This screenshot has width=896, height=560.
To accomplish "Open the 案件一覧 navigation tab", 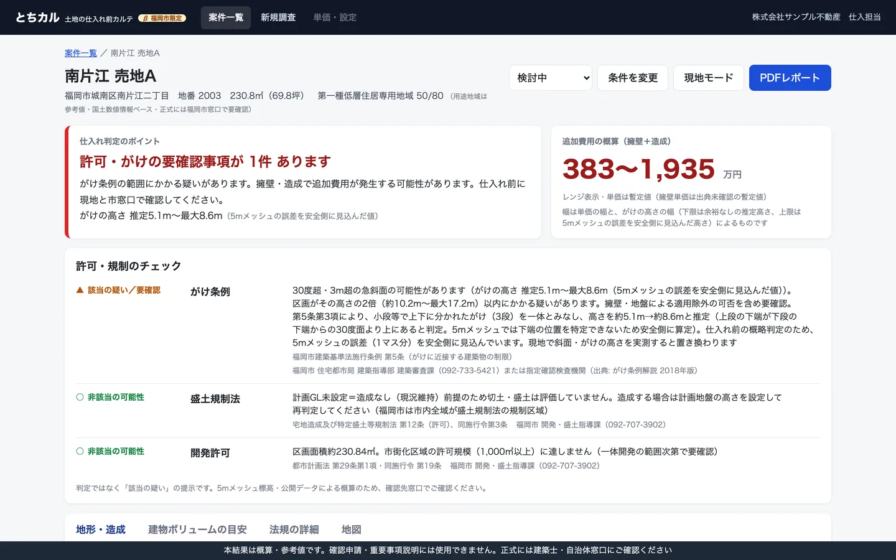I will (226, 17).
